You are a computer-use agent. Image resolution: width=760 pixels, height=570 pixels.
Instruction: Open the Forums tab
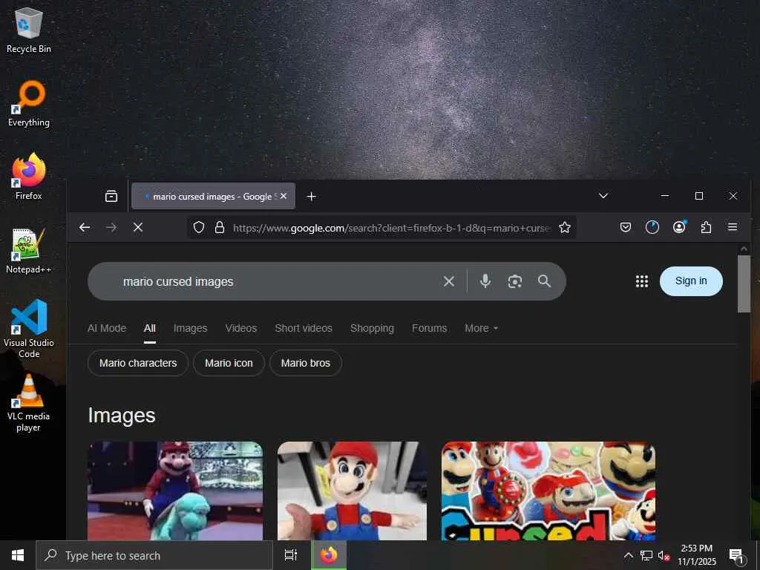430,328
